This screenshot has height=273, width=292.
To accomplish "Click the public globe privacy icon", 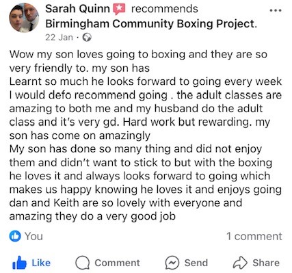I will pyautogui.click(x=87, y=38).
